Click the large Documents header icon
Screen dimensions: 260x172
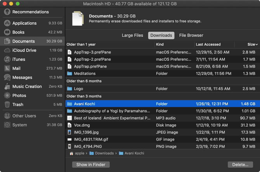tap(78, 18)
